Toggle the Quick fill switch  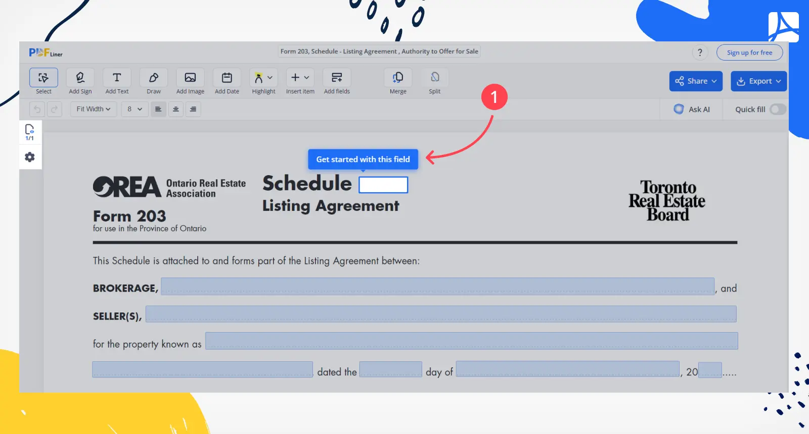point(778,110)
